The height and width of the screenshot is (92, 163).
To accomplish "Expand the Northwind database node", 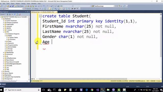I will coord(4,54).
